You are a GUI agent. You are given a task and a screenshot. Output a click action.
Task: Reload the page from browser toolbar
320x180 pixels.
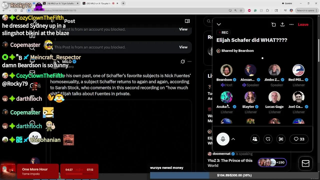tap(15, 10)
